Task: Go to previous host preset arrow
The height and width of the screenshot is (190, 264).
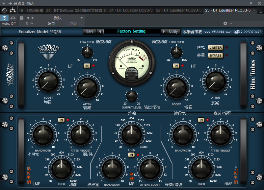Action: pos(28,18)
